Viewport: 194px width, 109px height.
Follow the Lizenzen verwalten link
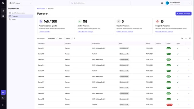coord(44,32)
